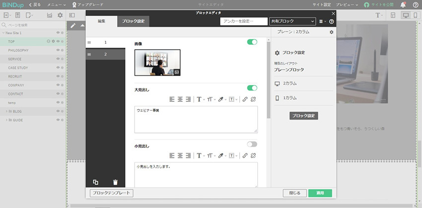Click the アンカーを設定 input field

(x=243, y=21)
